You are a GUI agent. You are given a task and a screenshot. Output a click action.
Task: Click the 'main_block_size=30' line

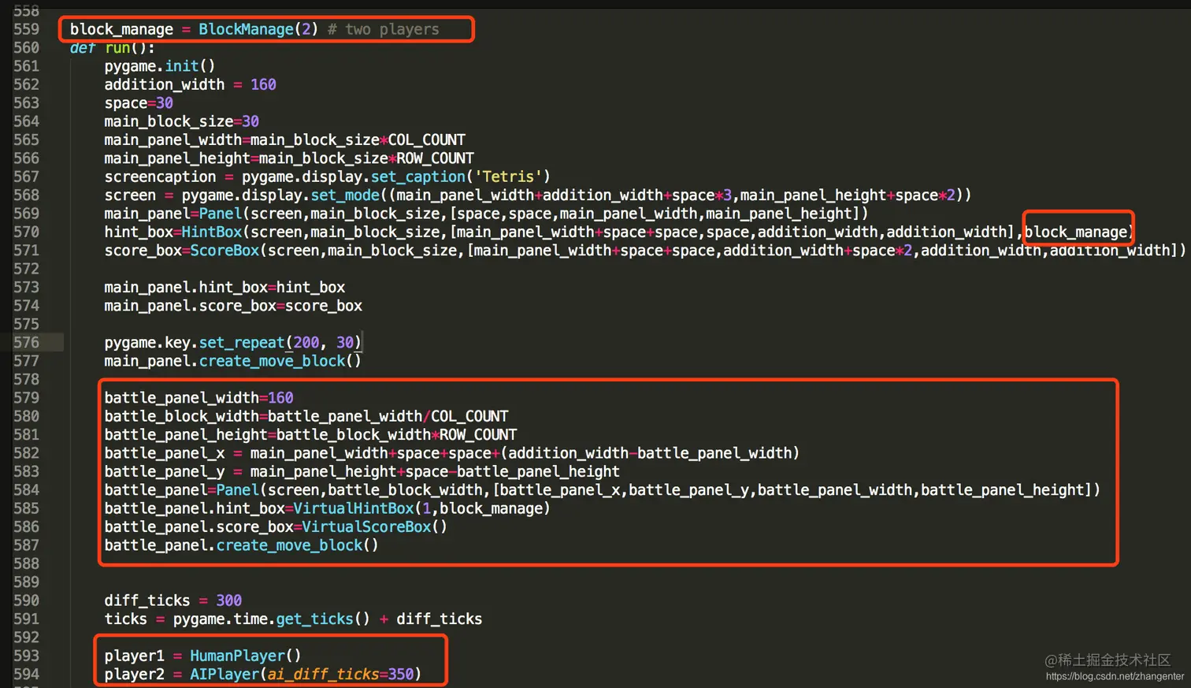point(181,121)
